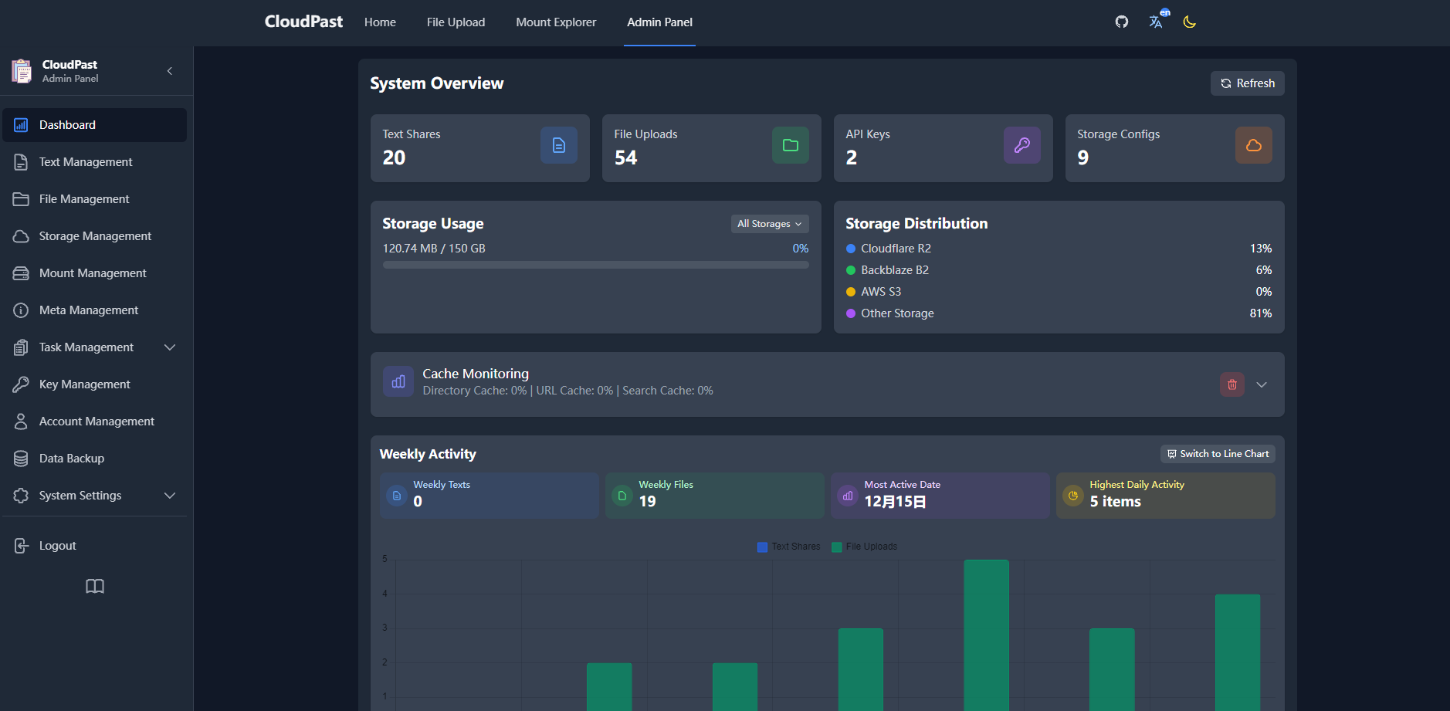Clear cache with the red trash icon

1232,384
